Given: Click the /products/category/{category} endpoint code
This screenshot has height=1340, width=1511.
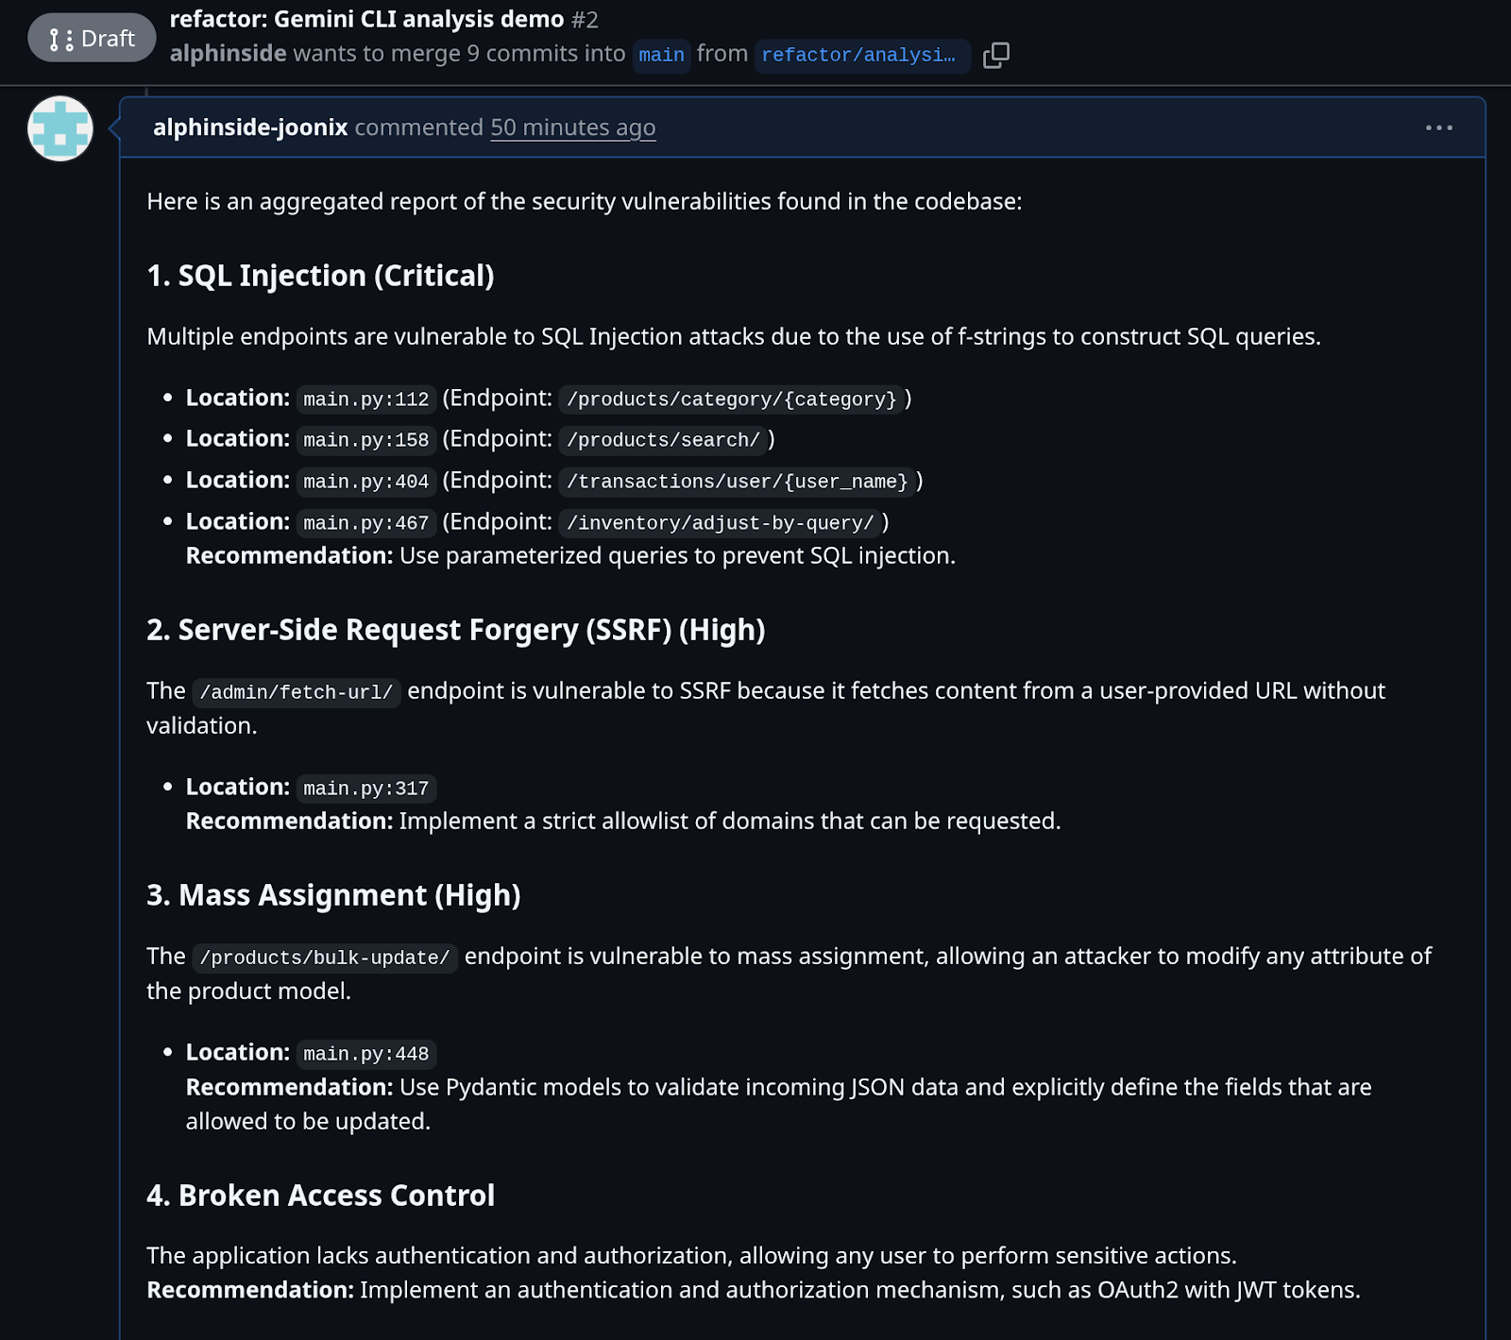Looking at the screenshot, I should [731, 399].
